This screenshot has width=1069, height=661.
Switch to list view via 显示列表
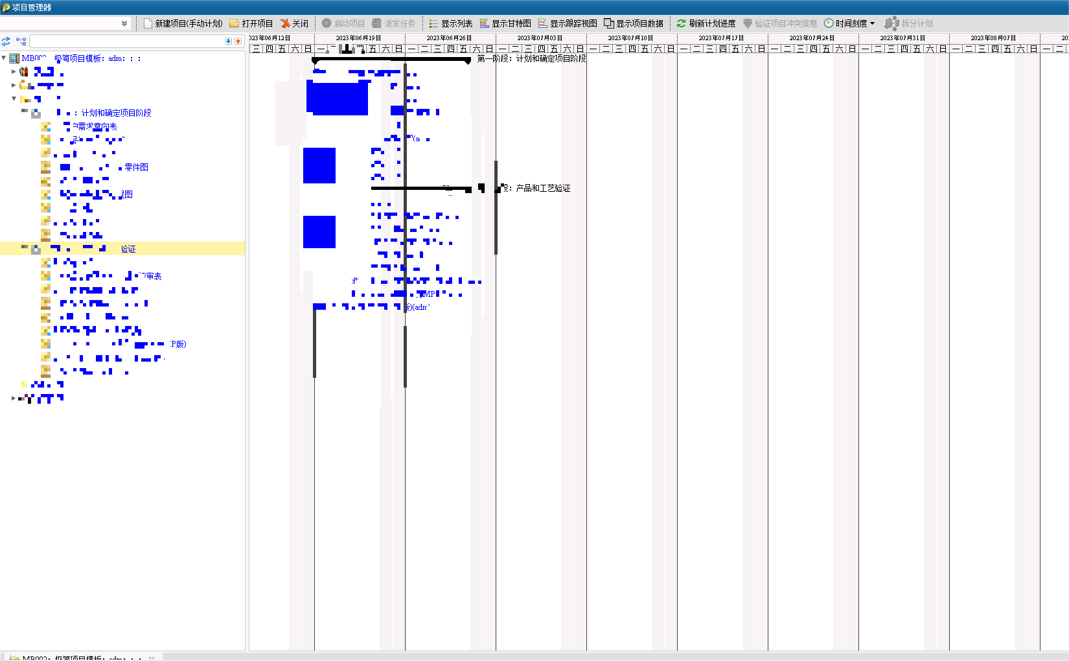click(x=450, y=23)
